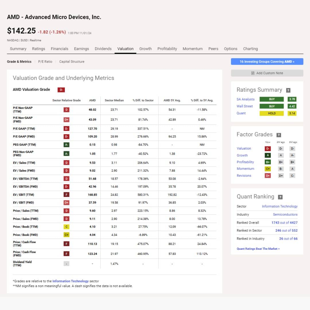Click the Quant yellow HOLD rating bar

point(272,113)
